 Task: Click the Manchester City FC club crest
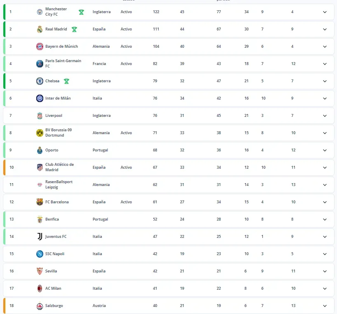pyautogui.click(x=40, y=12)
